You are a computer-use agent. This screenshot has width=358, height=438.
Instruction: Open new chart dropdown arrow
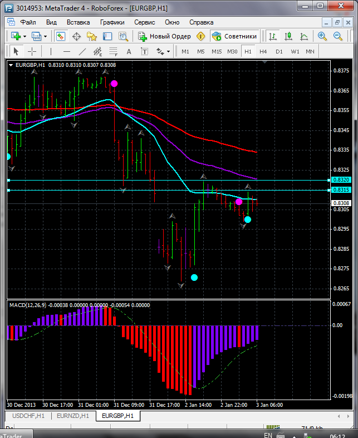(x=25, y=36)
